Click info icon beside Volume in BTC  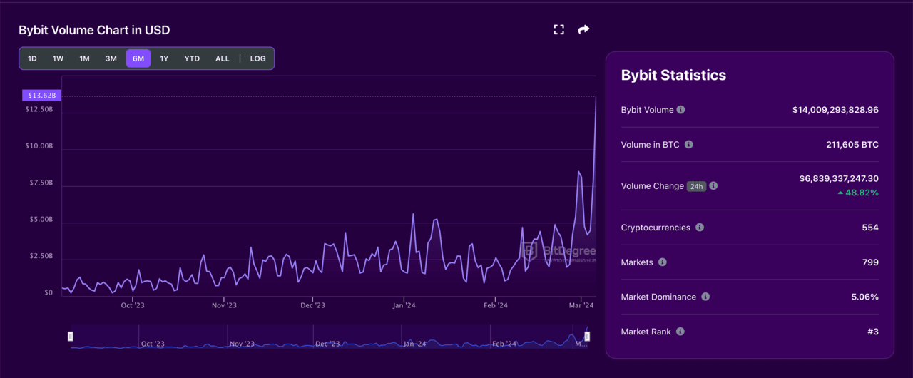[688, 145]
